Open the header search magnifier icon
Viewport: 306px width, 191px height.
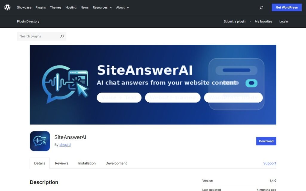coord(261,7)
